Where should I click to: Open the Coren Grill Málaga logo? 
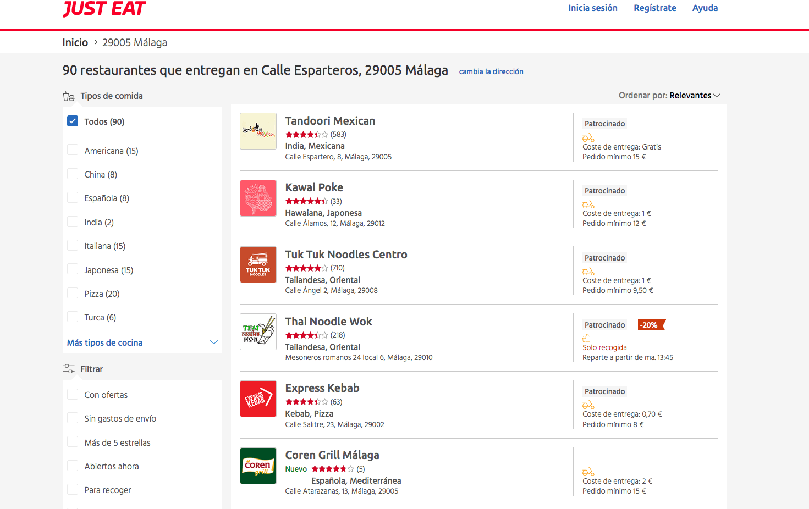[258, 466]
